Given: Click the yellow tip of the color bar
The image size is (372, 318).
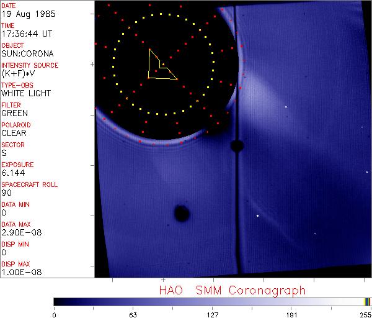Looking at the screenshot, I should (x=367, y=302).
